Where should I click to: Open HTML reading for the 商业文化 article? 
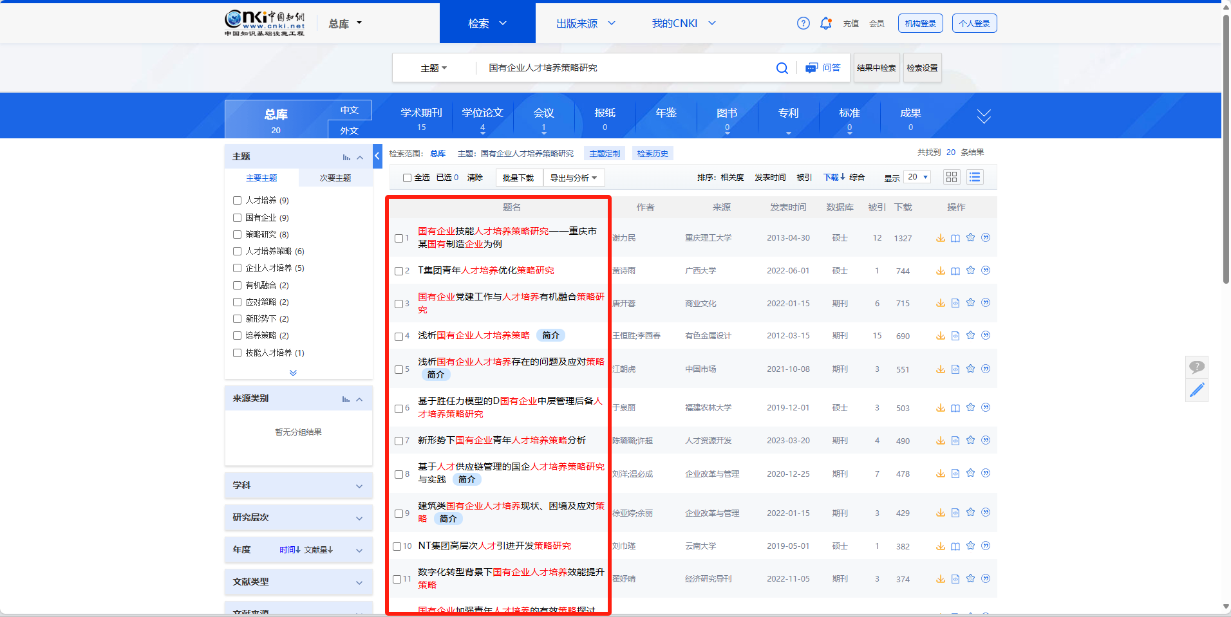(x=955, y=303)
